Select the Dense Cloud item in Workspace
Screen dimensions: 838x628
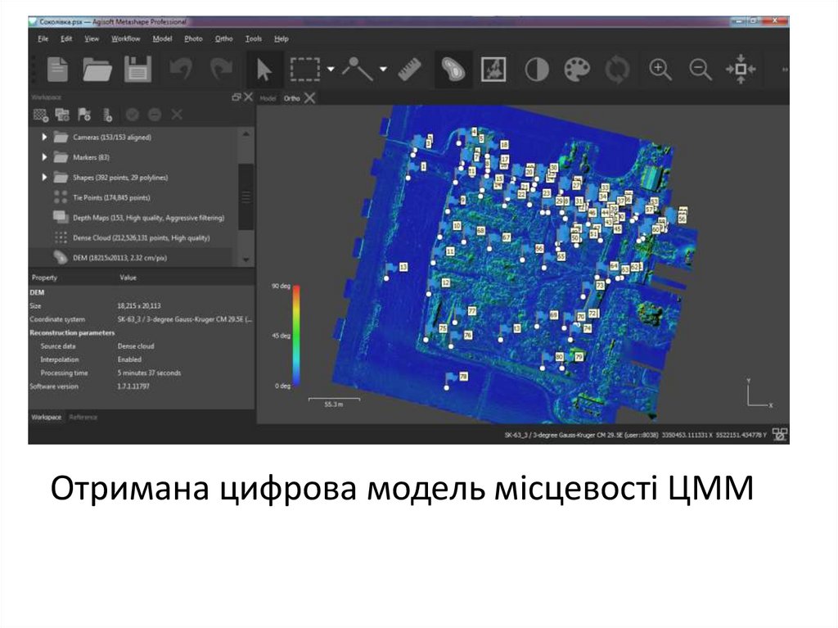[x=141, y=238]
